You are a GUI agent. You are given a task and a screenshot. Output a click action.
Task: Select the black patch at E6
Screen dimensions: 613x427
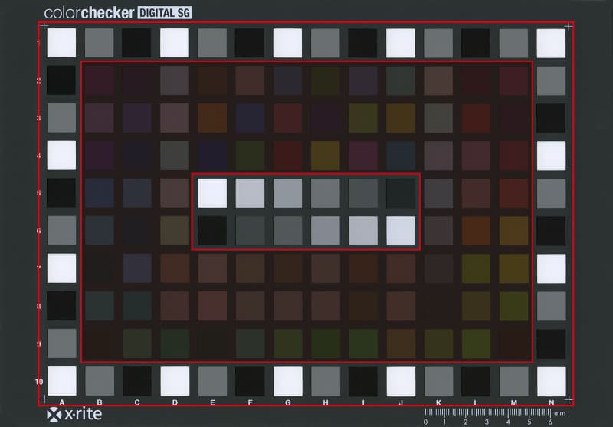[212, 231]
